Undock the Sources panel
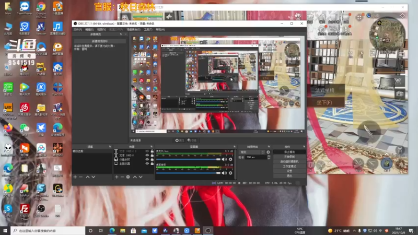418x235 pixels. (x=152, y=147)
